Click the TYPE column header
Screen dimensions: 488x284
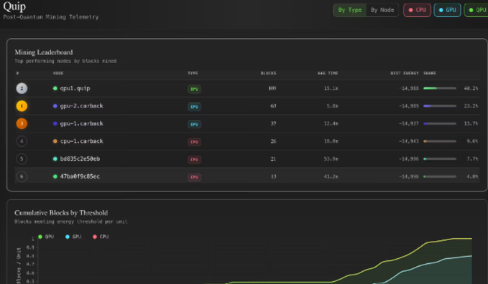point(193,73)
